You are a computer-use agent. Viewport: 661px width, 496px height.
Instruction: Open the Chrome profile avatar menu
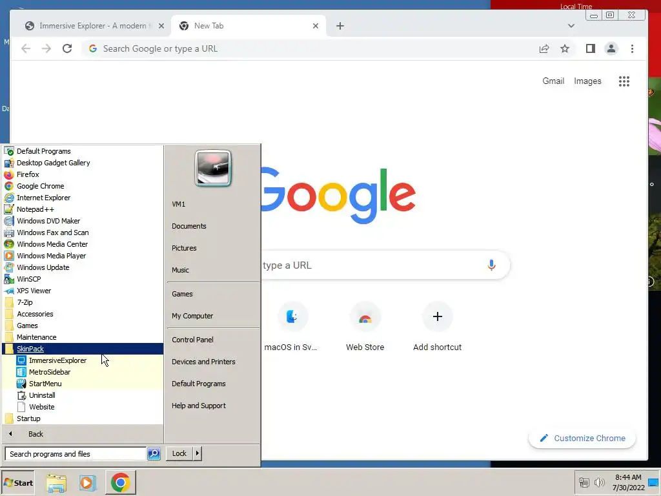(611, 48)
